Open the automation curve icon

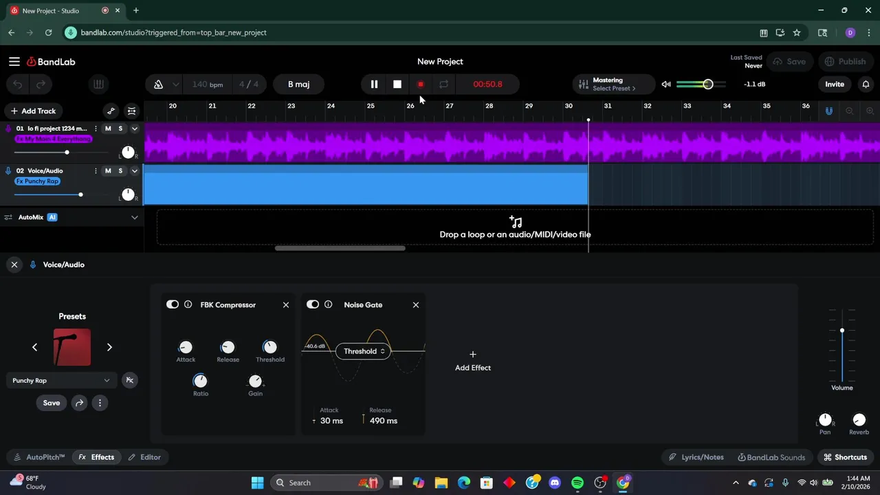[111, 111]
